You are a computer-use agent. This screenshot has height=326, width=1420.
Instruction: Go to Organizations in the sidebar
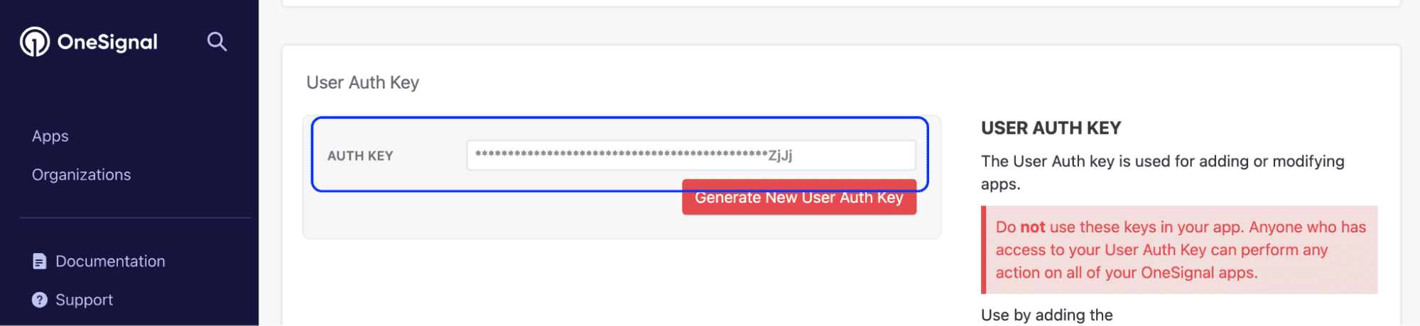pyautogui.click(x=82, y=174)
